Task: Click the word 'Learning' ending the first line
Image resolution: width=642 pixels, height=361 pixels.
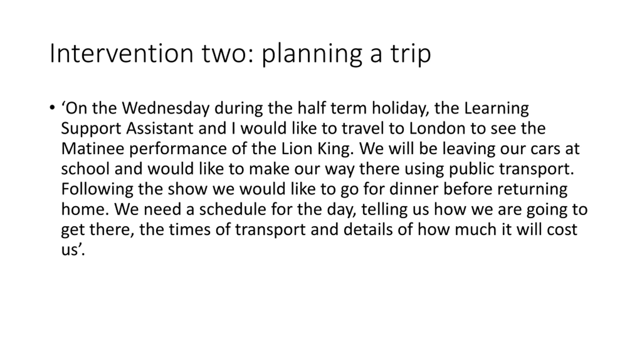Action: point(496,108)
